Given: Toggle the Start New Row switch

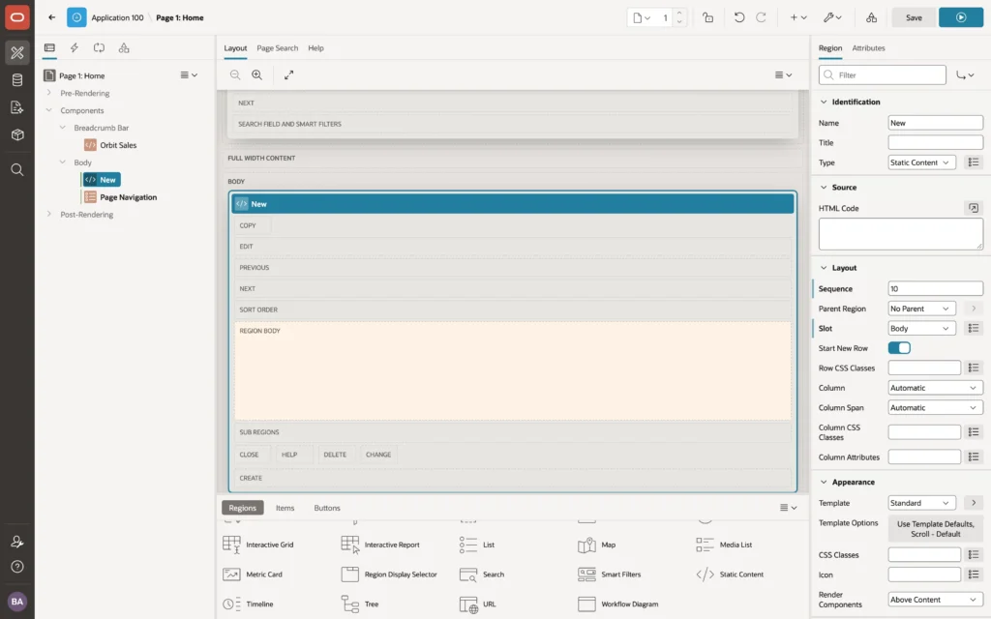Looking at the screenshot, I should [899, 348].
